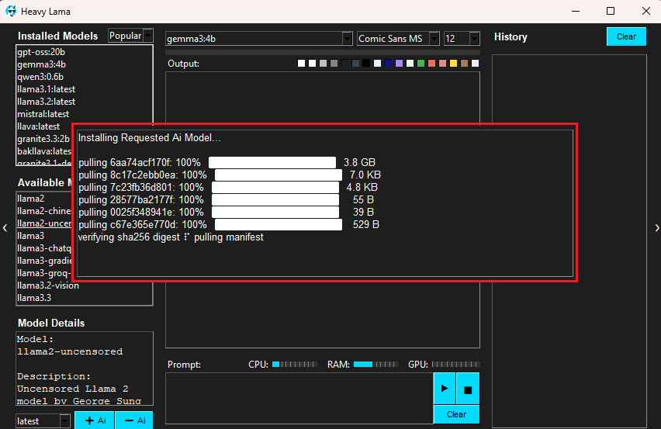This screenshot has height=429, width=661.
Task: Click the right edge chevron arrow
Action: pyautogui.click(x=657, y=228)
